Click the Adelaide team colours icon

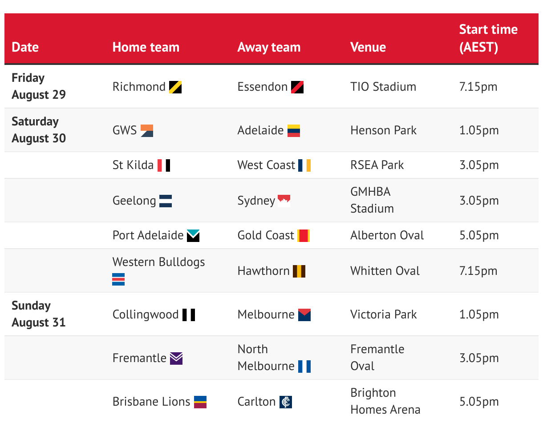click(x=294, y=131)
